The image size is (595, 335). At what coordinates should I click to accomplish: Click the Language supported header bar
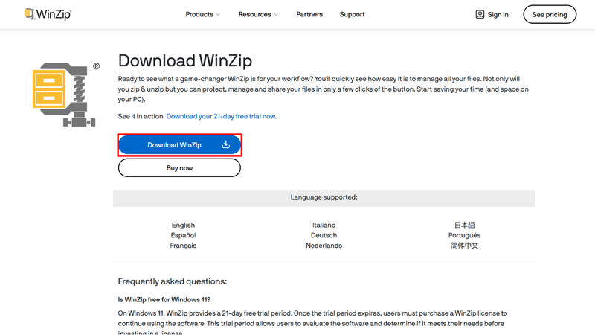coord(324,198)
